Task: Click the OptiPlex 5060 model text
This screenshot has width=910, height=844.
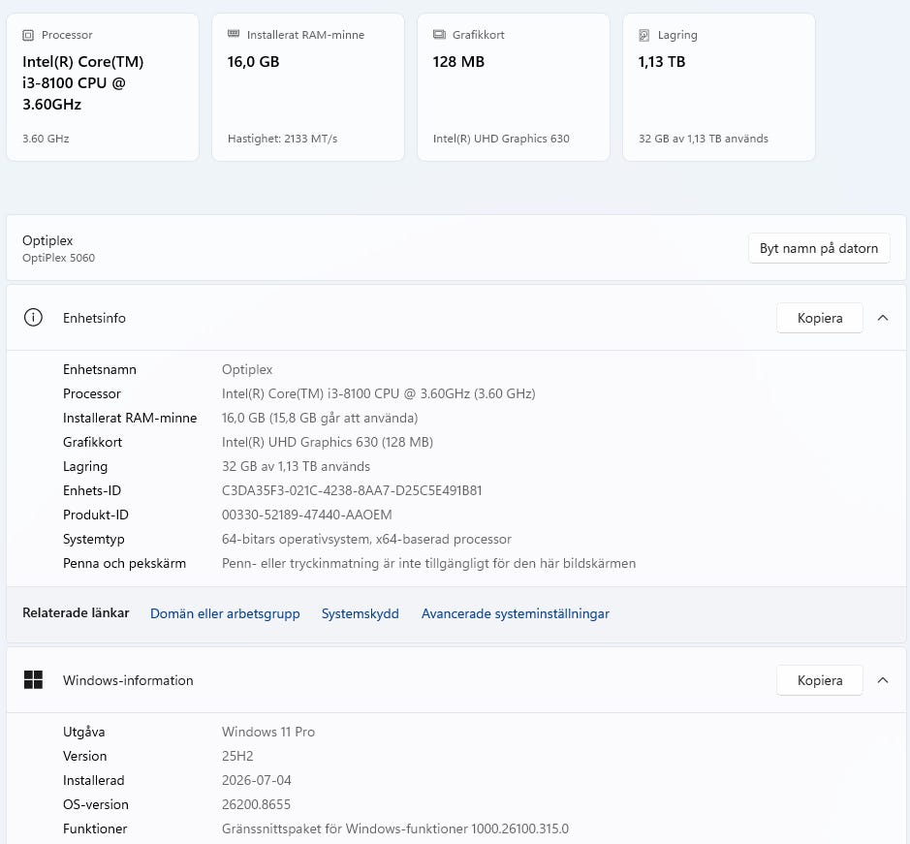Action: [x=58, y=258]
